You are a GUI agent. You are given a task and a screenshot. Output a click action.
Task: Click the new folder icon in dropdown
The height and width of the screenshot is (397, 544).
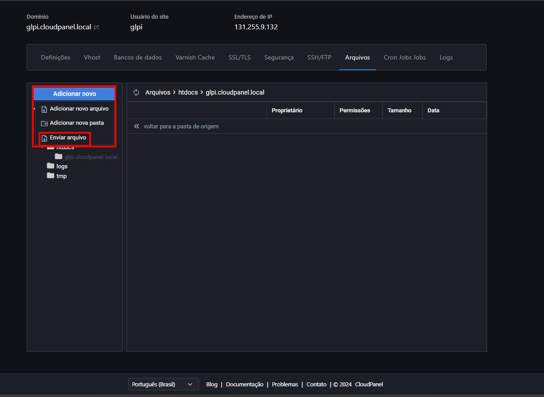pos(44,123)
